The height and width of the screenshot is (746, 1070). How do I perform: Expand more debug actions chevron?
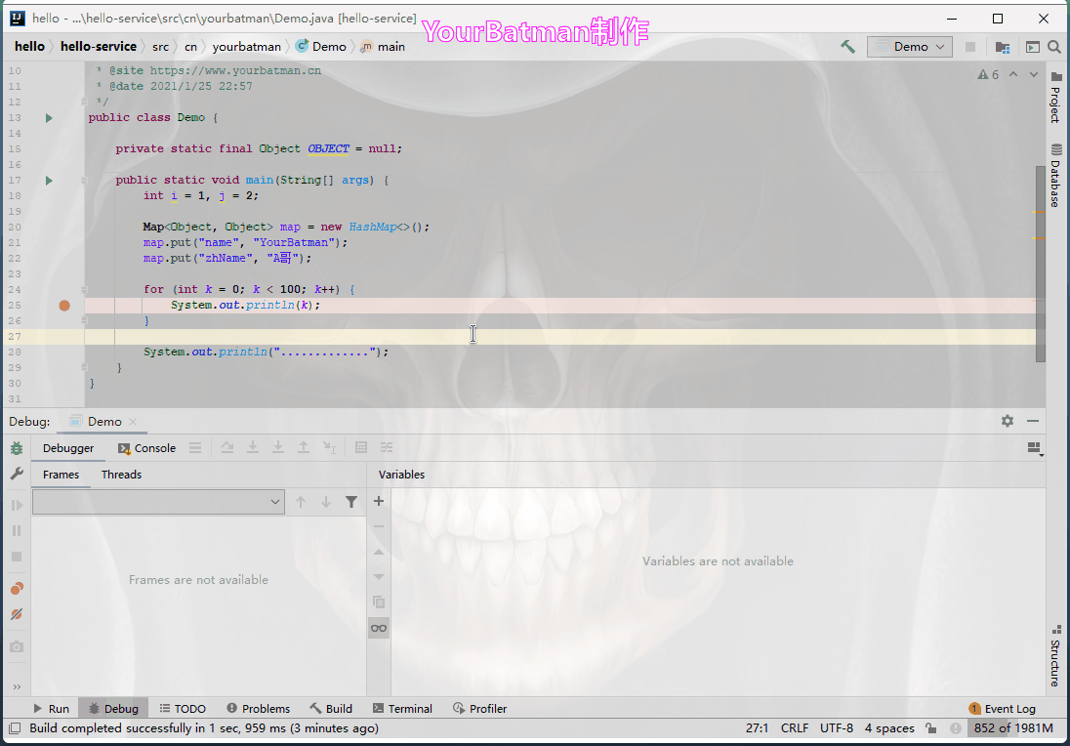(x=17, y=685)
